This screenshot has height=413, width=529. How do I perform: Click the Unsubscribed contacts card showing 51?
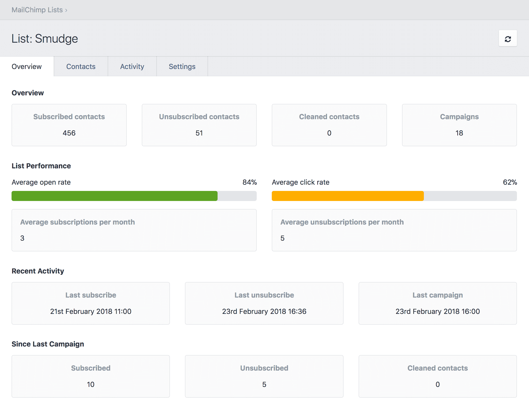[199, 125]
